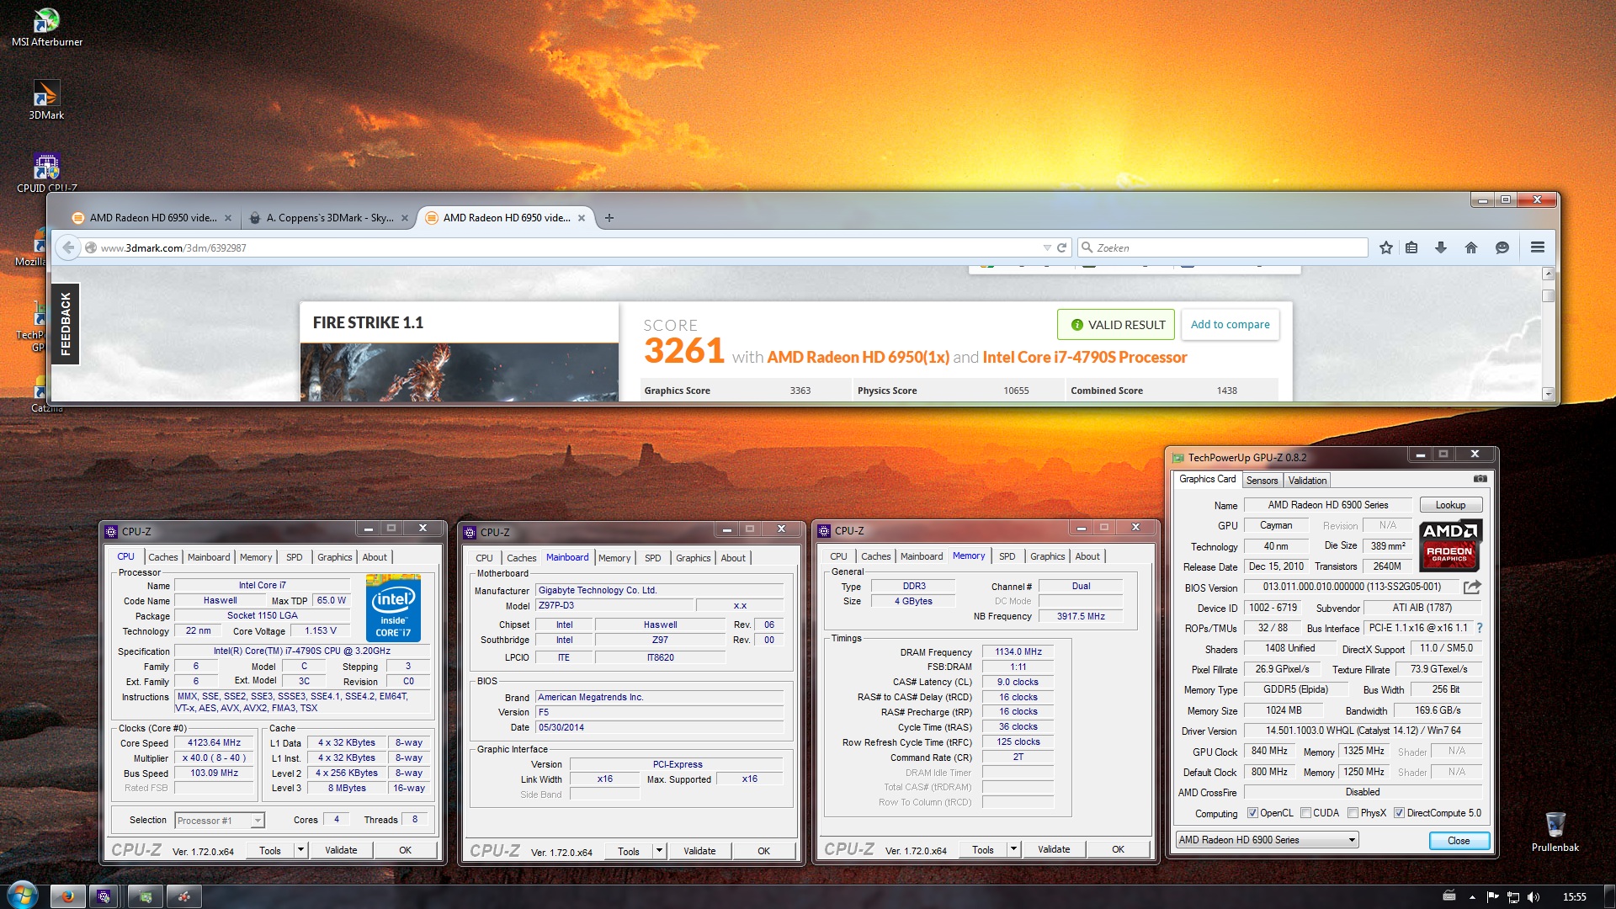Click GPU-Z taskbar icon

click(145, 896)
